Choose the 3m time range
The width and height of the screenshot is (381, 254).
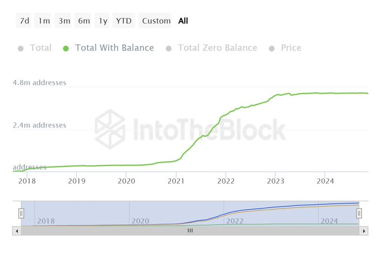[x=64, y=21]
